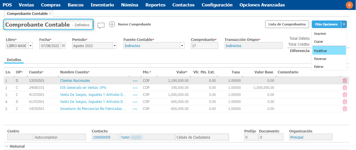
Task: Click the Lista de Comprobantes button
Action: (x=287, y=24)
